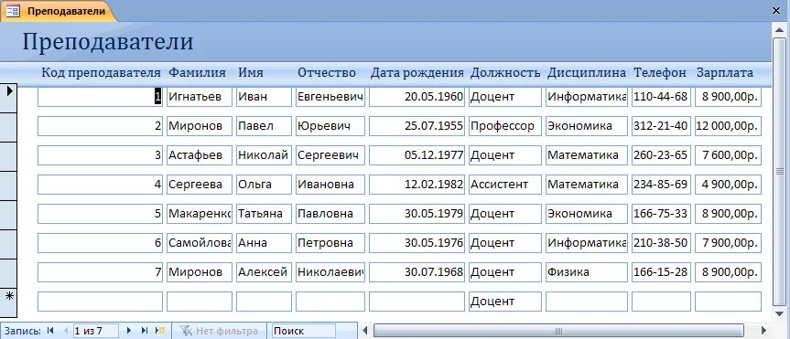The height and width of the screenshot is (339, 790).
Task: Click the Евгеньевич patronymic field
Action: click(x=330, y=97)
